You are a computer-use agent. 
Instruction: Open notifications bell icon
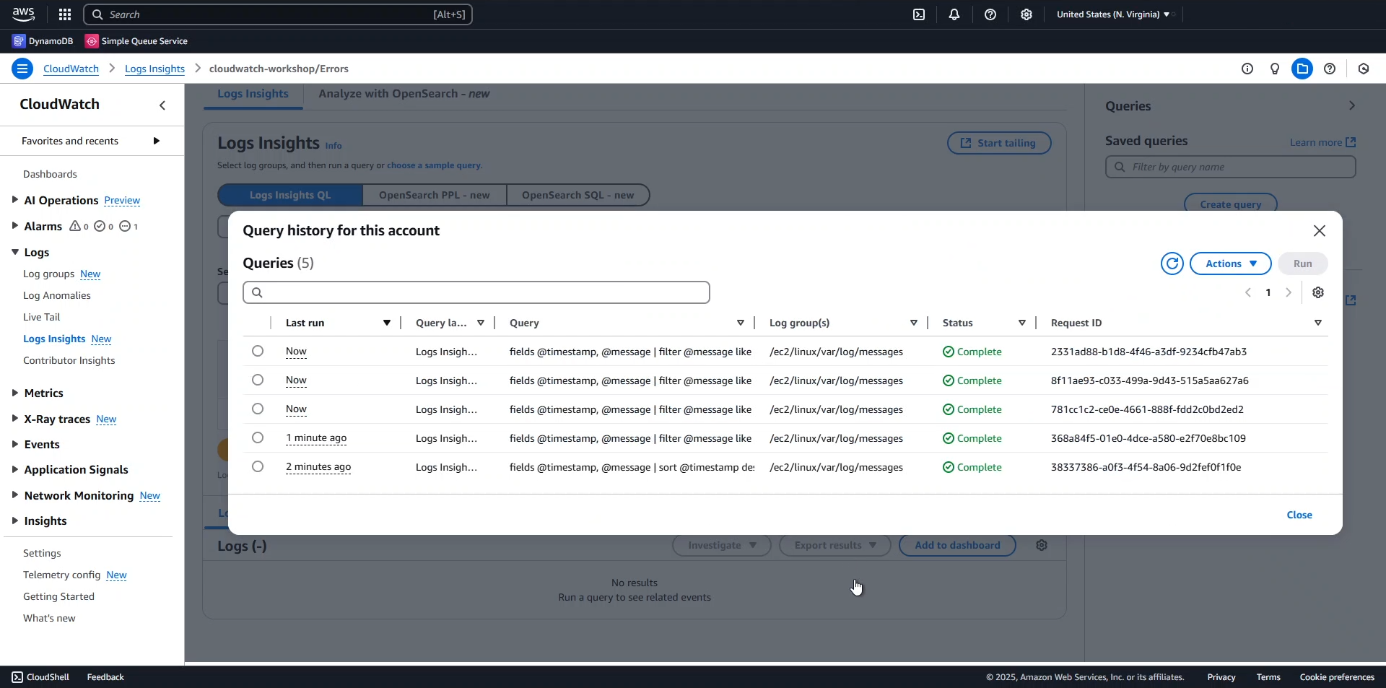point(954,14)
